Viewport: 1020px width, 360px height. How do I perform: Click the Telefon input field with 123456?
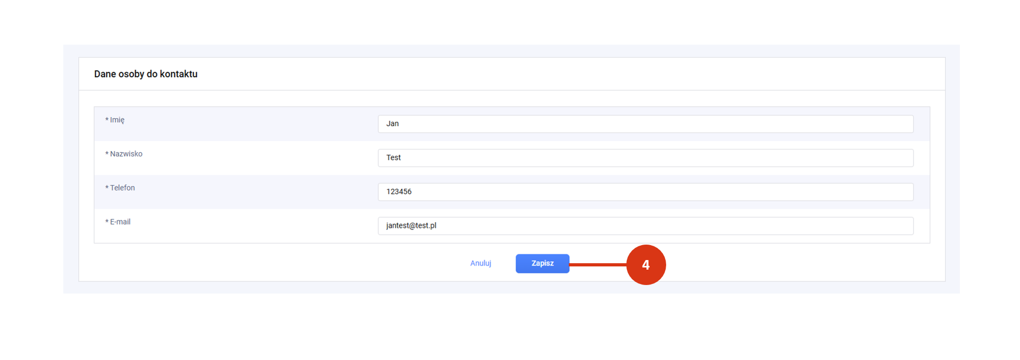click(645, 192)
